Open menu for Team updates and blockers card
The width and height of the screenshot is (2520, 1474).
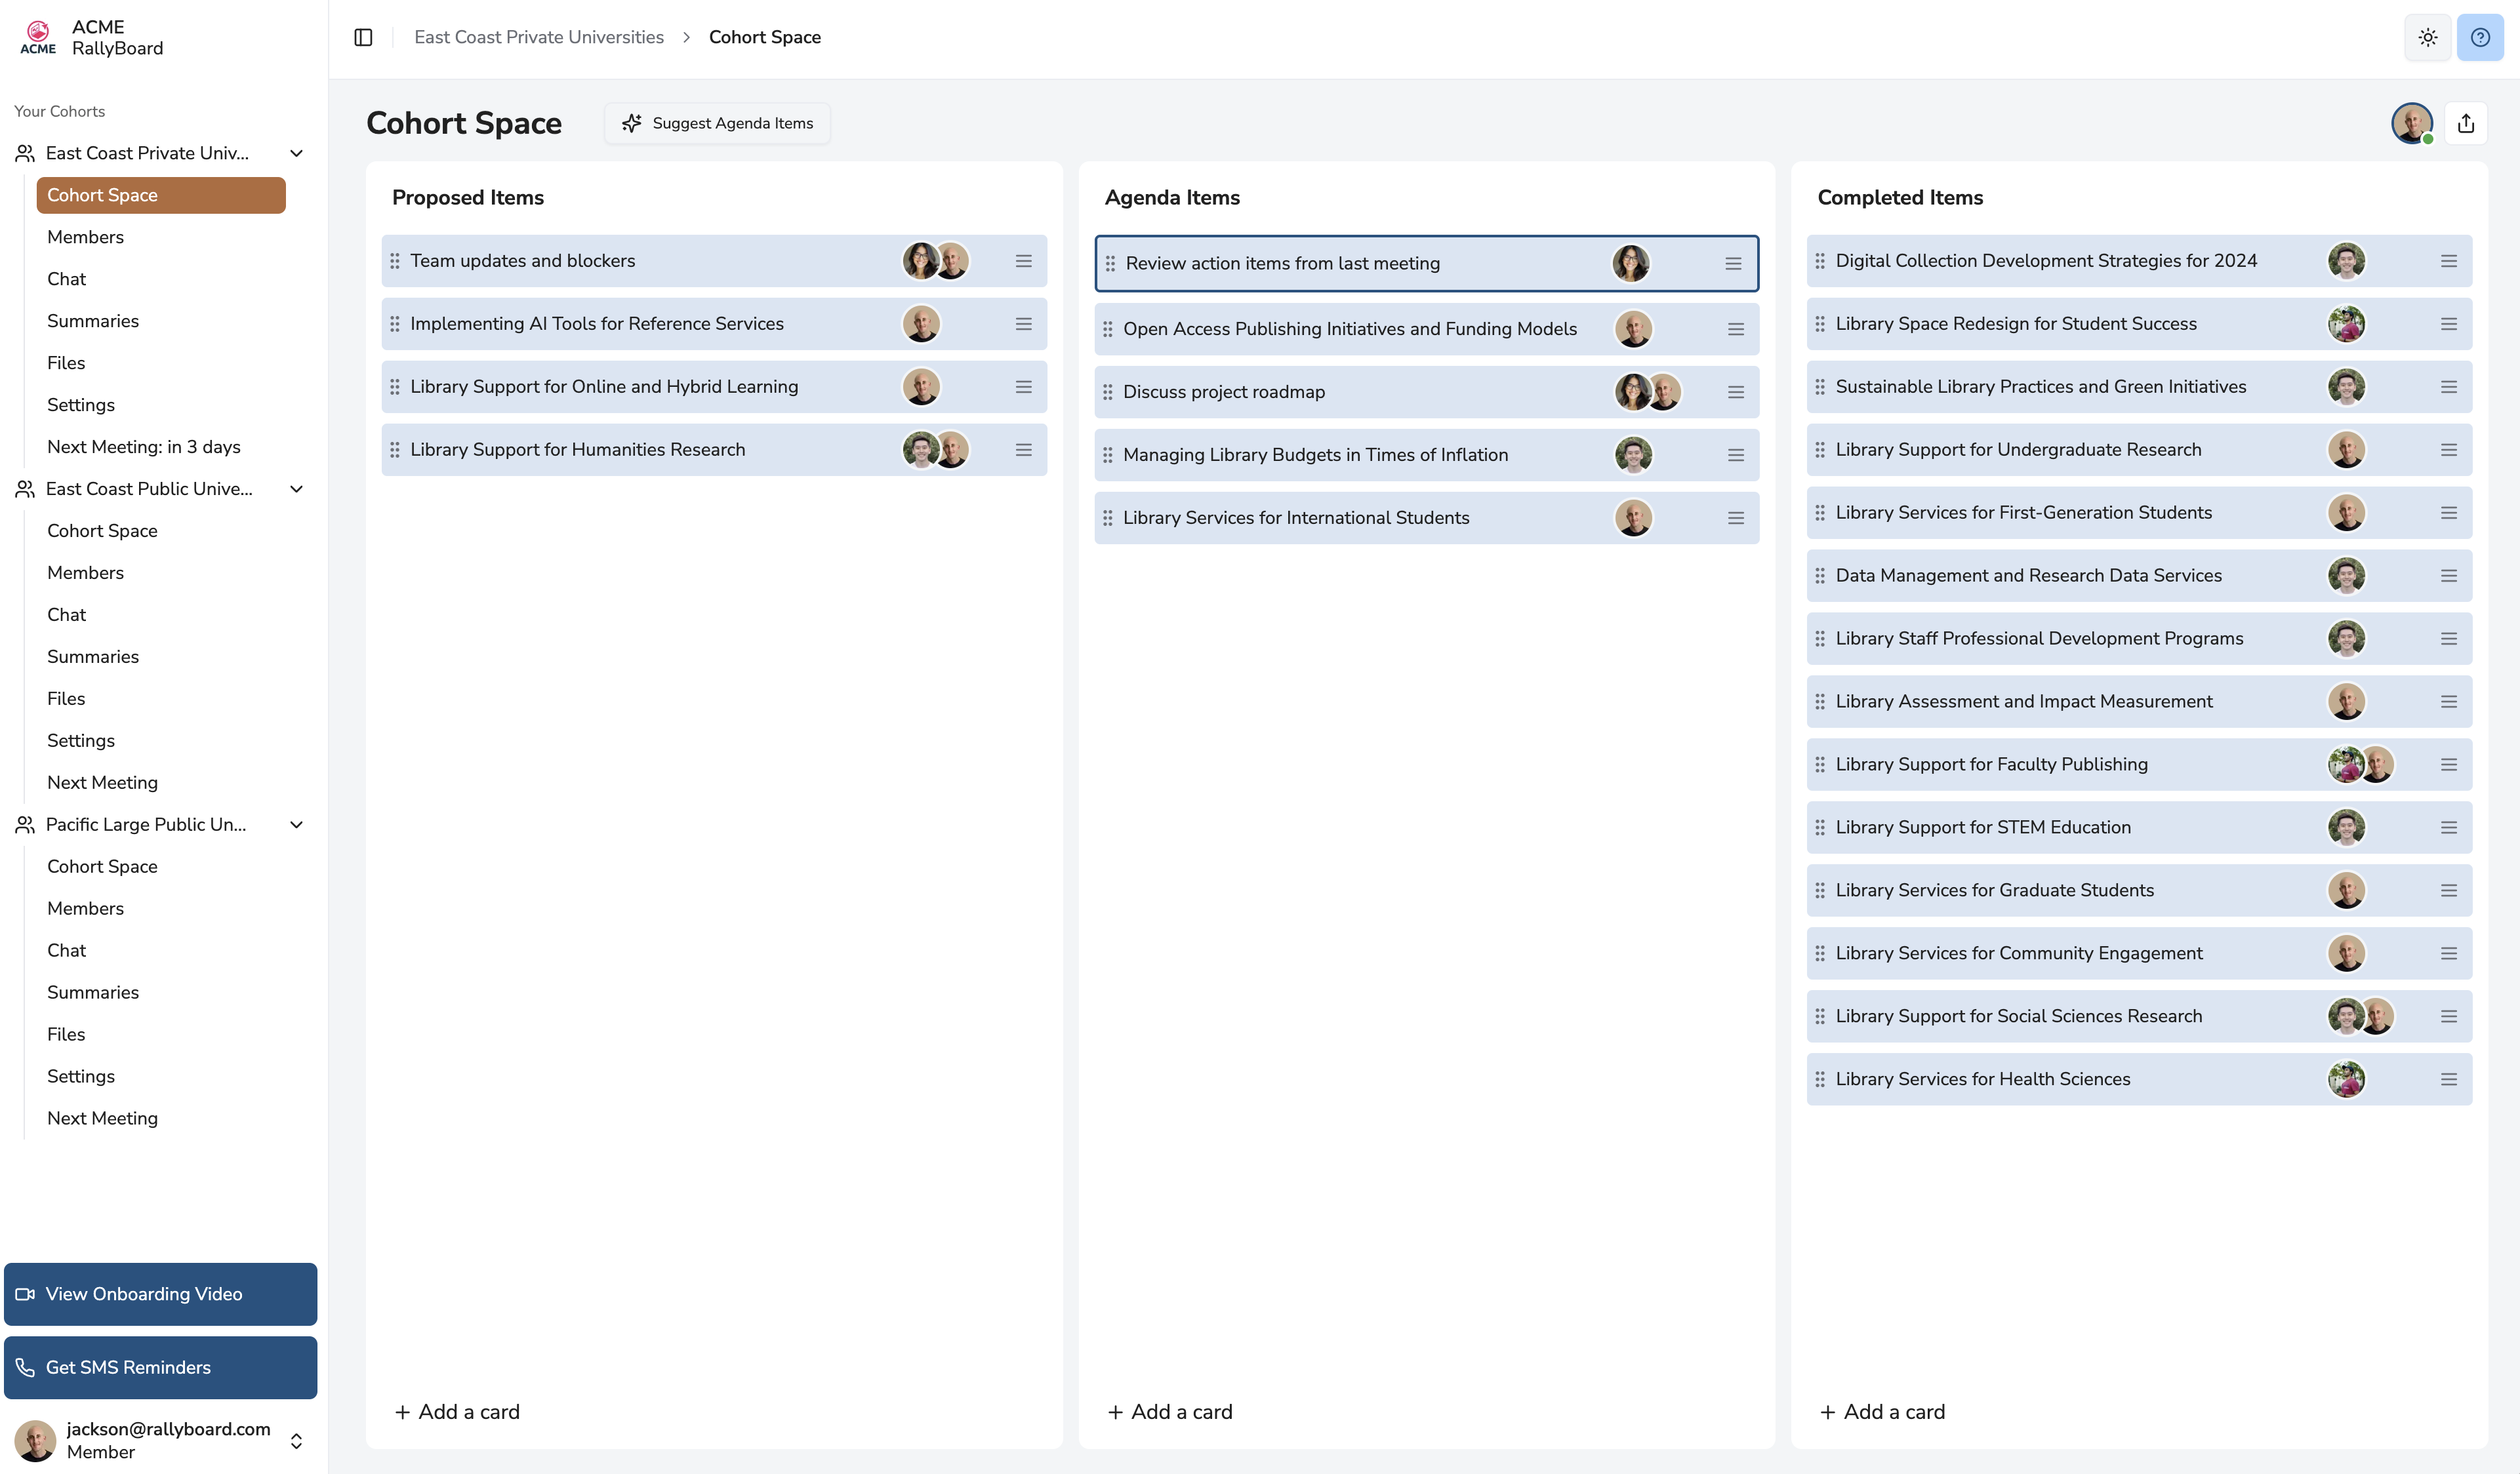pos(1023,261)
